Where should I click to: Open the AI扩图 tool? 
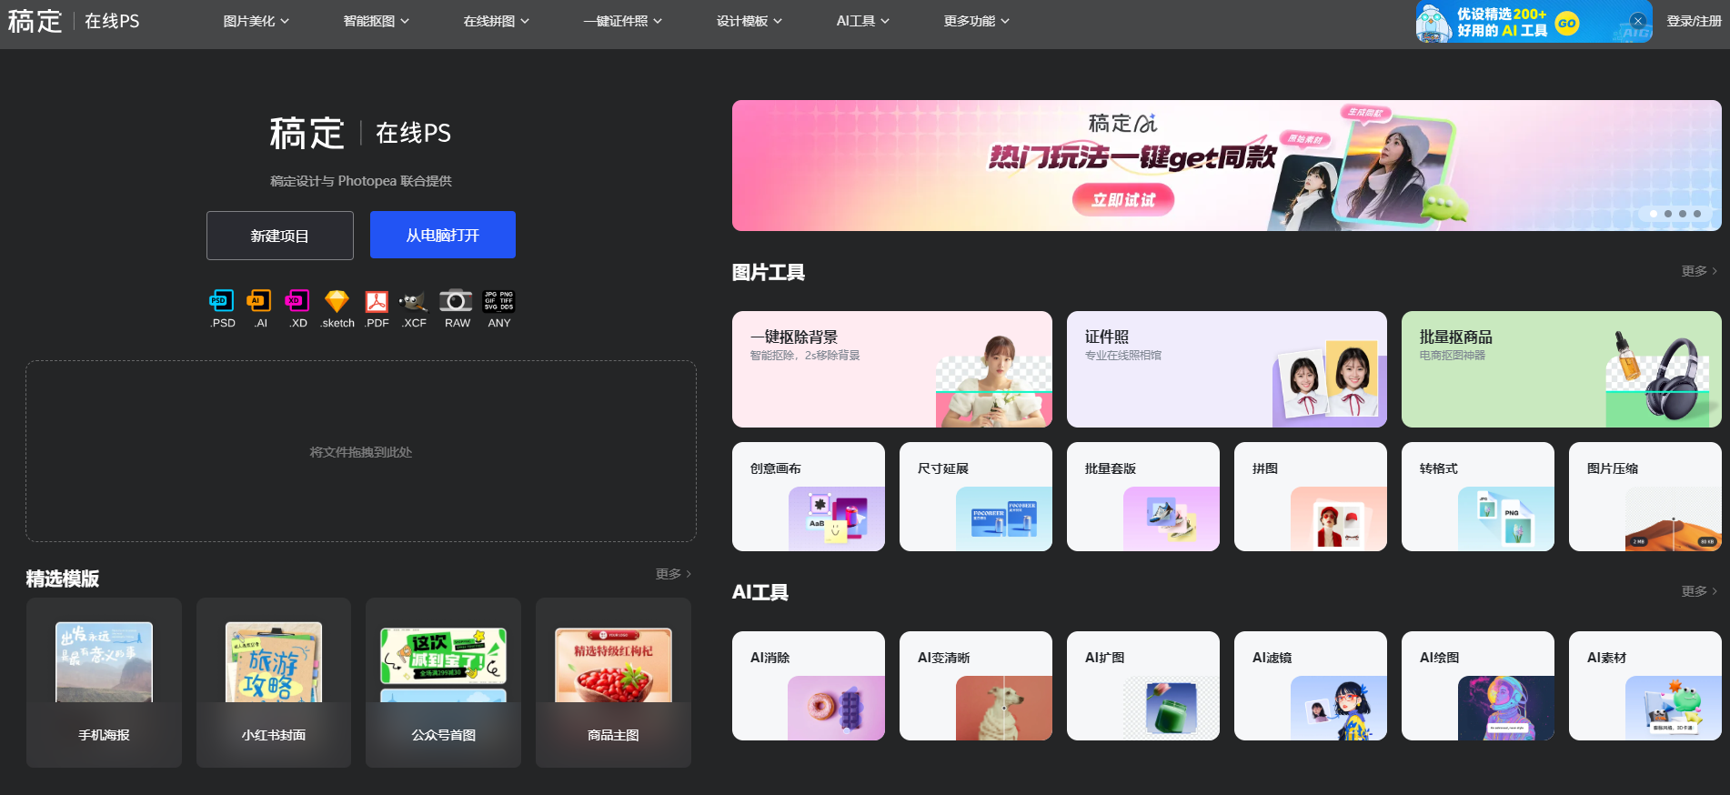pos(1143,686)
